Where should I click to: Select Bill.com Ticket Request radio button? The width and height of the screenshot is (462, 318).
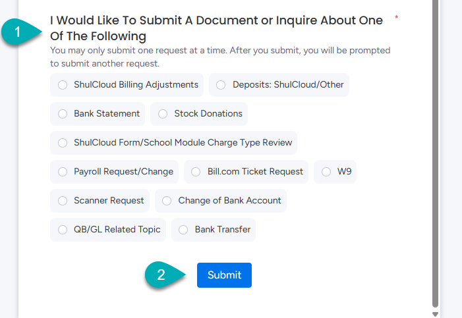[x=196, y=172]
